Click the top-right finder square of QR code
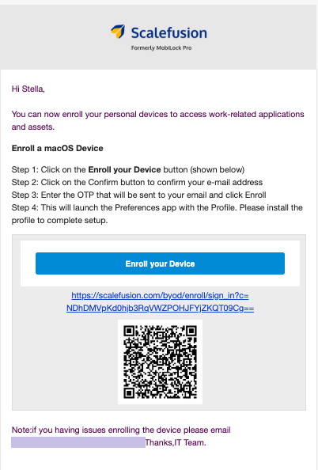Viewport: 318px width, 470px height. 191,331
